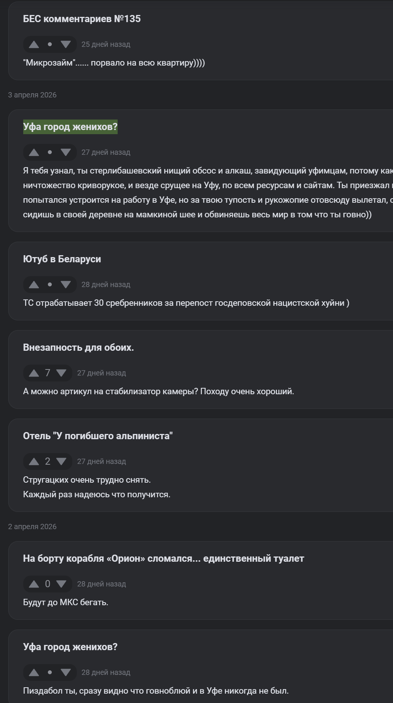Screen dimensions: 393x703
Task: Downvote the Стругацких comment rated 2
Action: click(x=61, y=462)
